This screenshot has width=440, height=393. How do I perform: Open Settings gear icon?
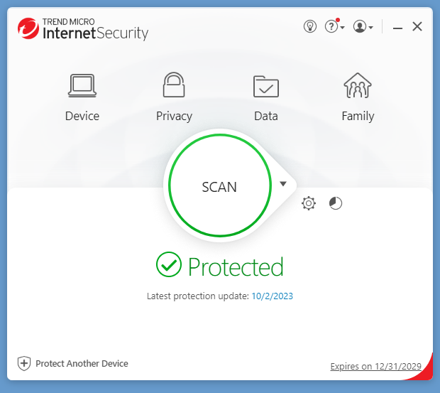coord(309,204)
